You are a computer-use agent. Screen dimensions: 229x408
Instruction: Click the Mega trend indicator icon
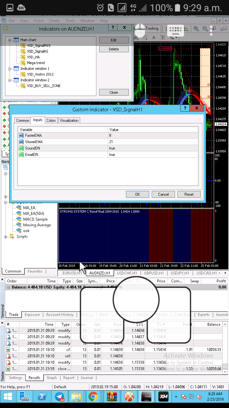coord(23,63)
